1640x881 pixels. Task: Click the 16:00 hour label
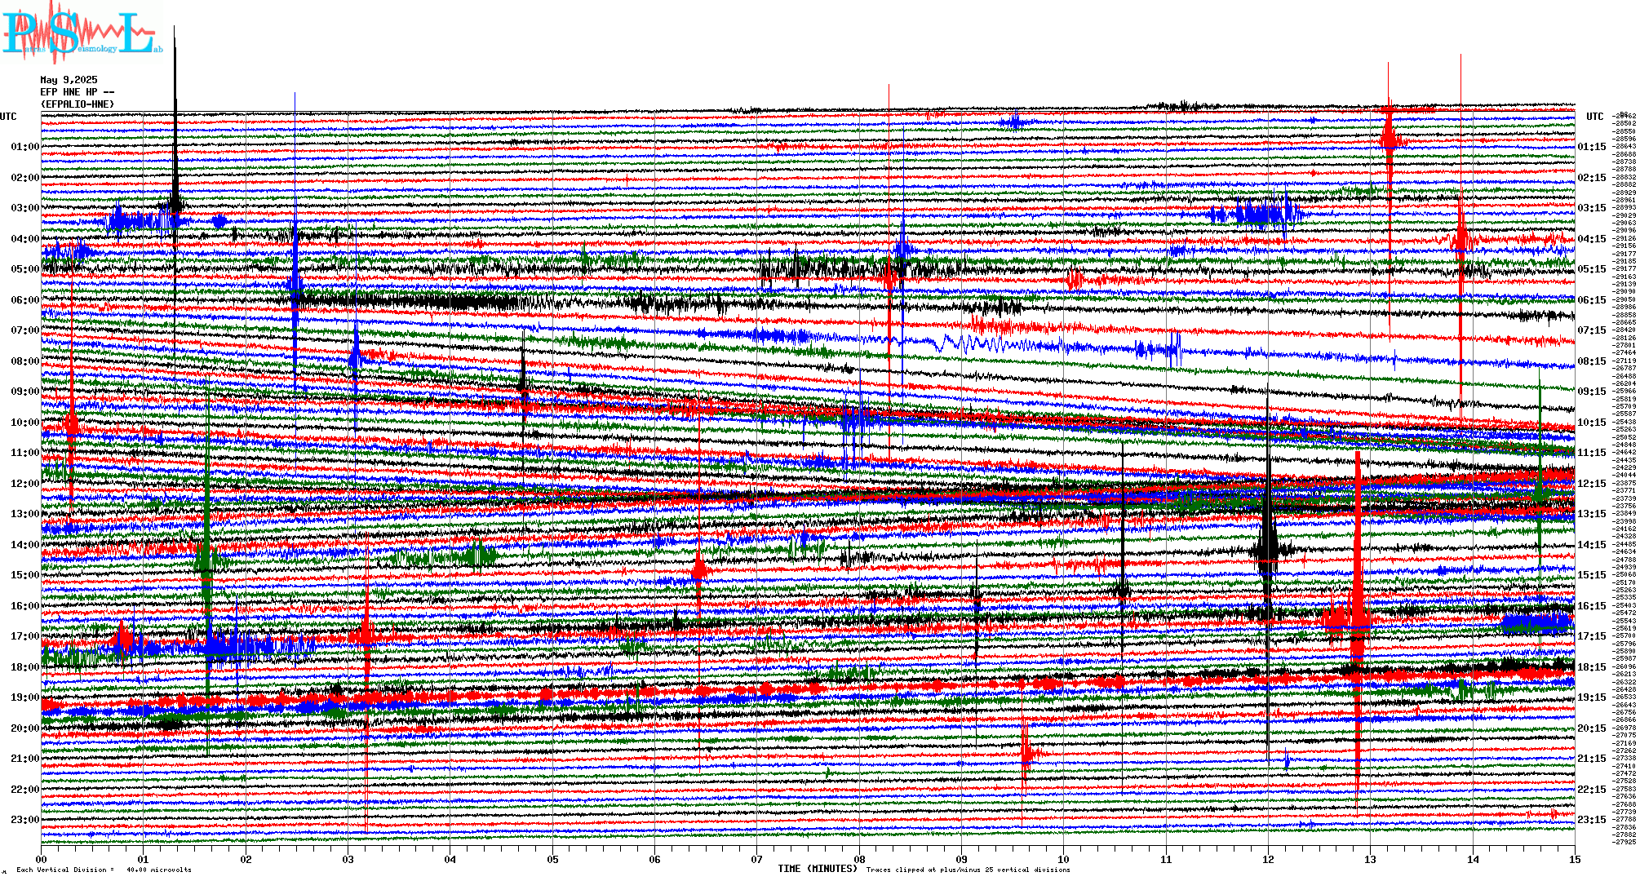[25, 606]
